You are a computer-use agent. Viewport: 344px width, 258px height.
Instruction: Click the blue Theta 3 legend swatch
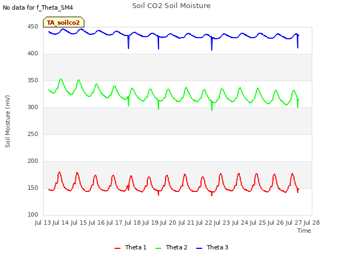click(199, 248)
